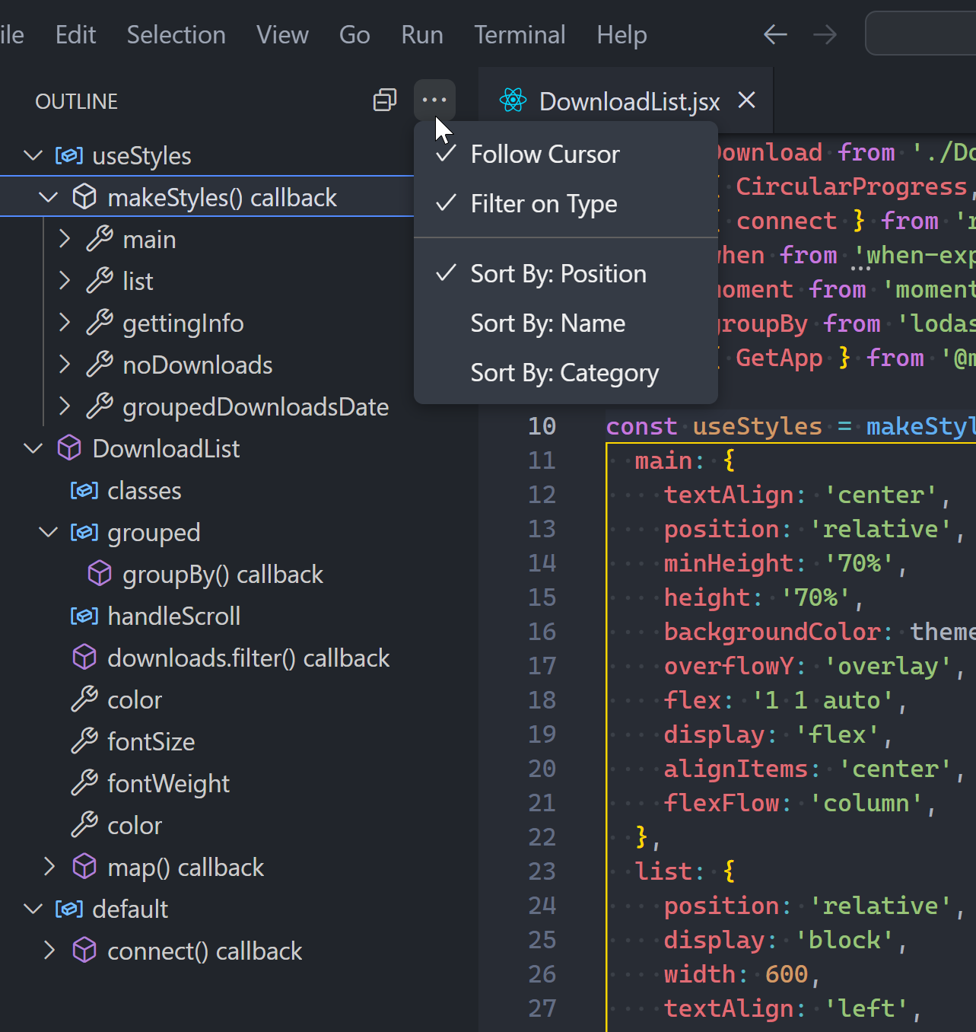
Task: Disable the Filter on Type option
Action: (x=543, y=204)
